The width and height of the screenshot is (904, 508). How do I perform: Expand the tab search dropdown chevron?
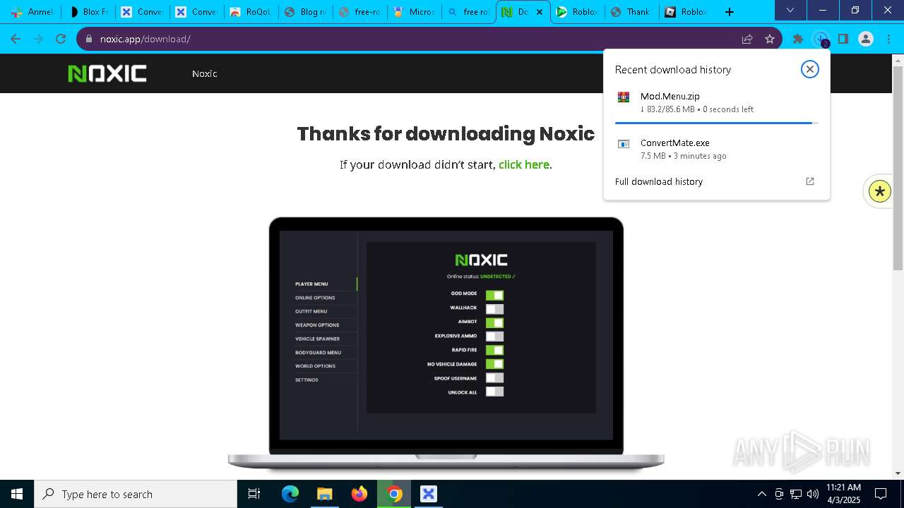(x=790, y=11)
